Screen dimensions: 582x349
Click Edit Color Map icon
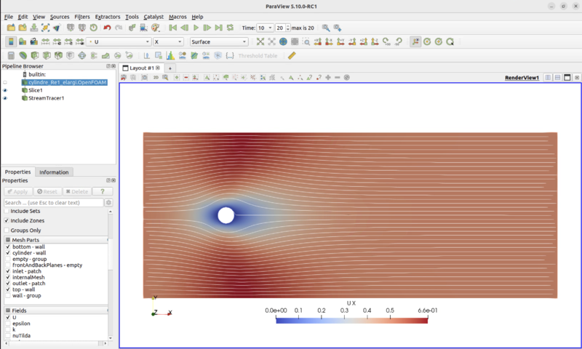click(x=23, y=41)
